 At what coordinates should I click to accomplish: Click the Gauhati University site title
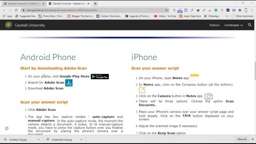[30, 25]
